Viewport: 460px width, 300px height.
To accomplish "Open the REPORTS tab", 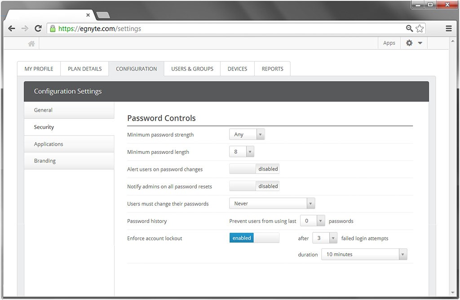I will 273,69.
